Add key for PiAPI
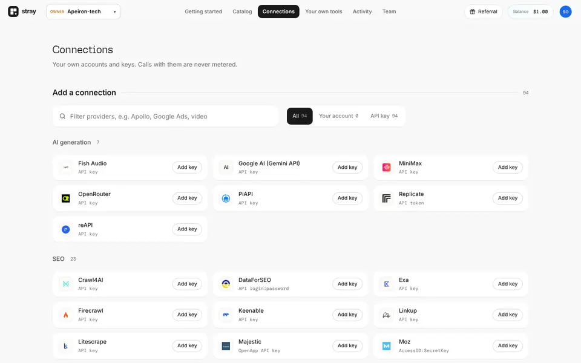The height and width of the screenshot is (363, 581). click(x=347, y=198)
